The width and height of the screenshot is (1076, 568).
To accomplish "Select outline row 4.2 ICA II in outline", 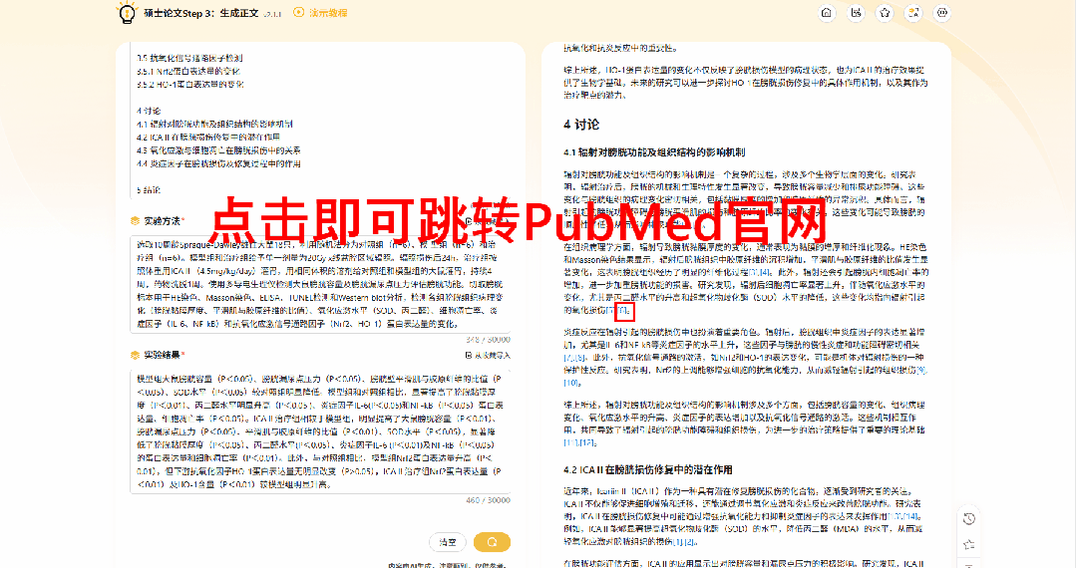I will 208,138.
